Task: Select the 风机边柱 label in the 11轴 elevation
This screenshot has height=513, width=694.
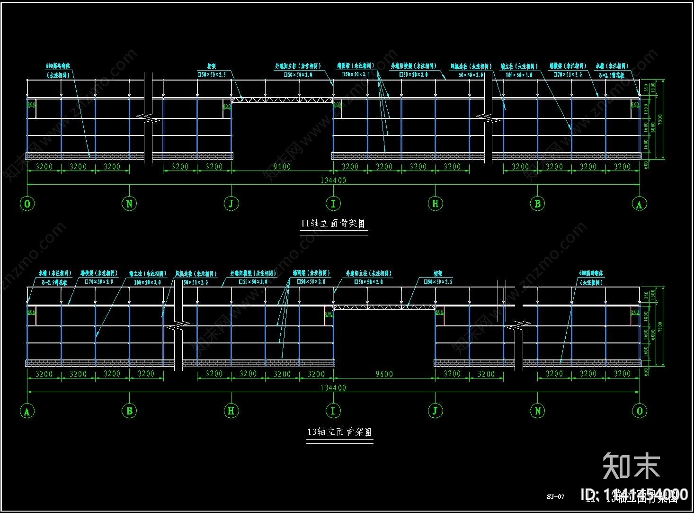Action: click(471, 66)
